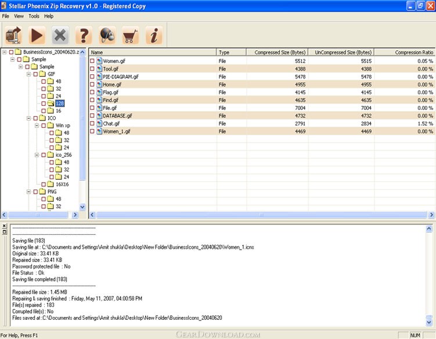
Task: Collapse the nested second Sample folder node
Action: 20,67
